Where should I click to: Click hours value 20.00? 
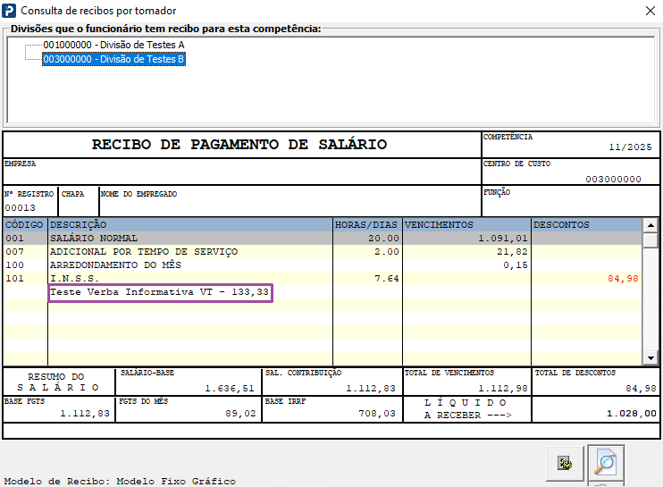(383, 239)
